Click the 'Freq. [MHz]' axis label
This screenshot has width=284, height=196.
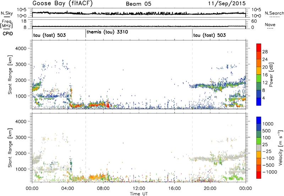pos(7,24)
